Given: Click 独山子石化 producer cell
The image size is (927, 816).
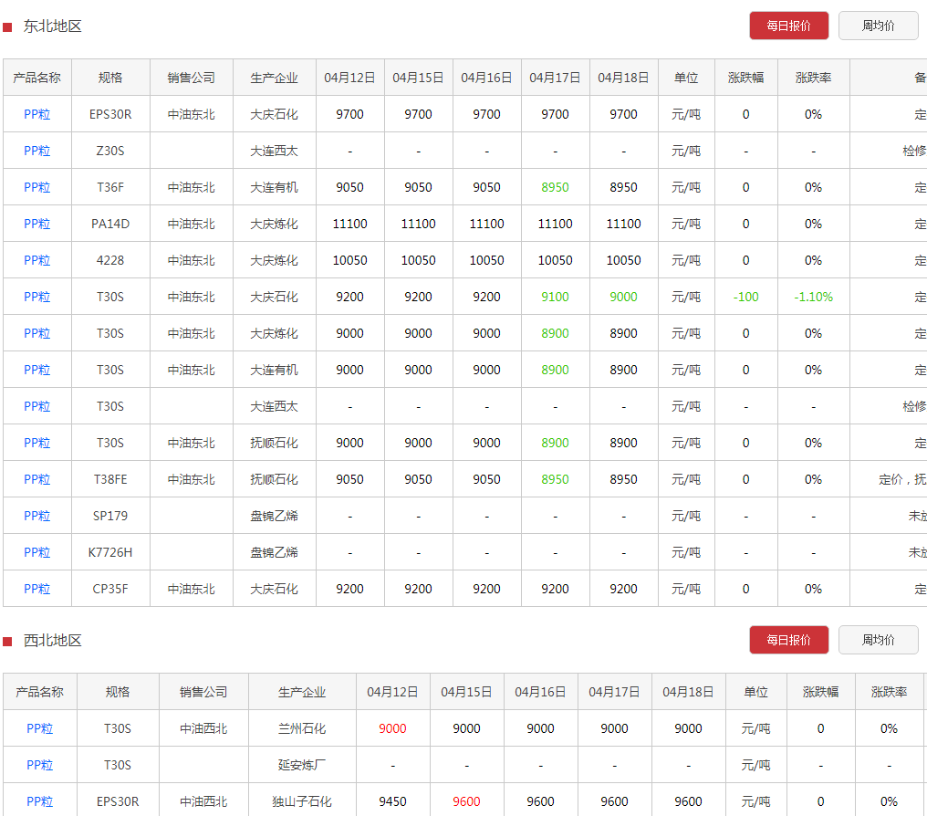Looking at the screenshot, I should (302, 801).
